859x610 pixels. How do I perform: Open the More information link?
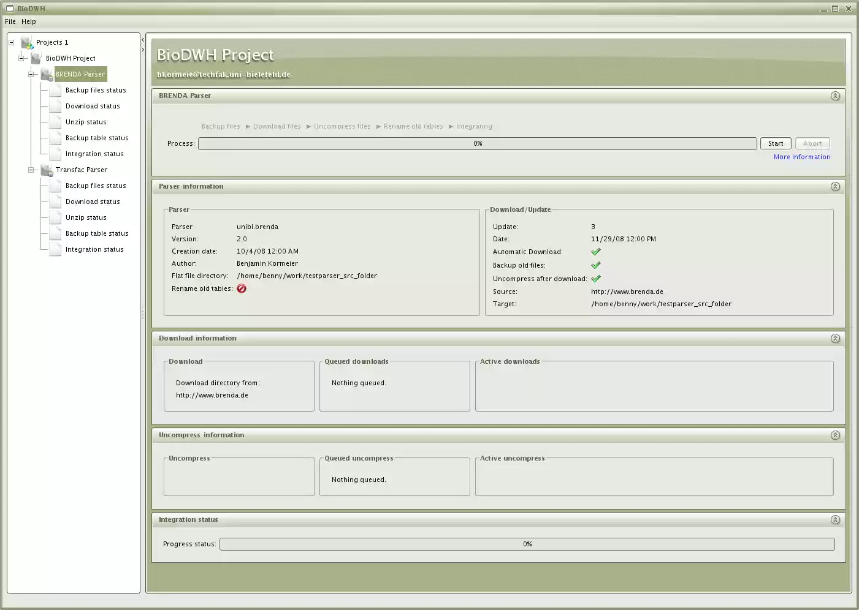(x=801, y=156)
